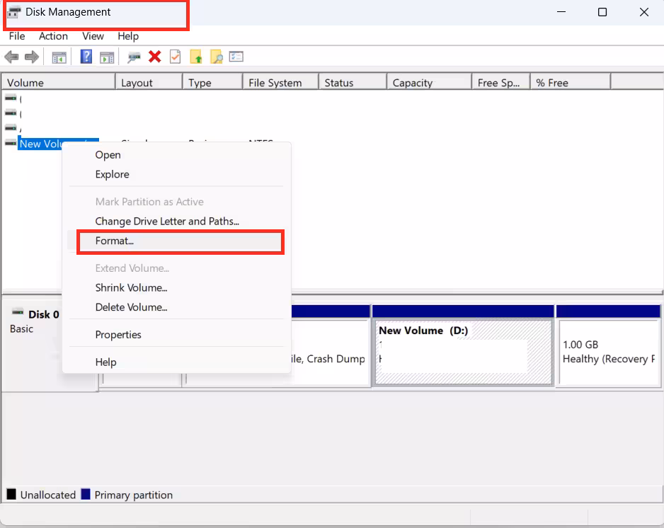Select the third volume row drive icon
The image size is (664, 528).
click(x=11, y=127)
